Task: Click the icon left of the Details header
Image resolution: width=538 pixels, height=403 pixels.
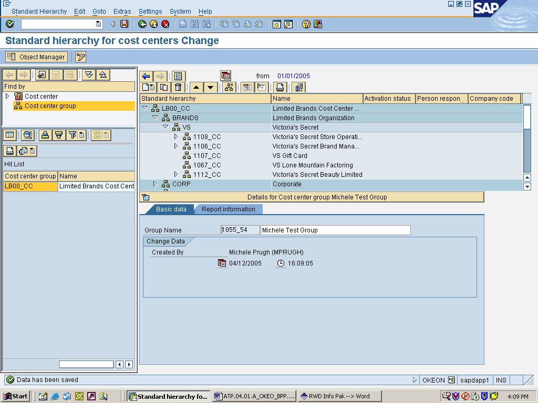Action: tap(146, 197)
